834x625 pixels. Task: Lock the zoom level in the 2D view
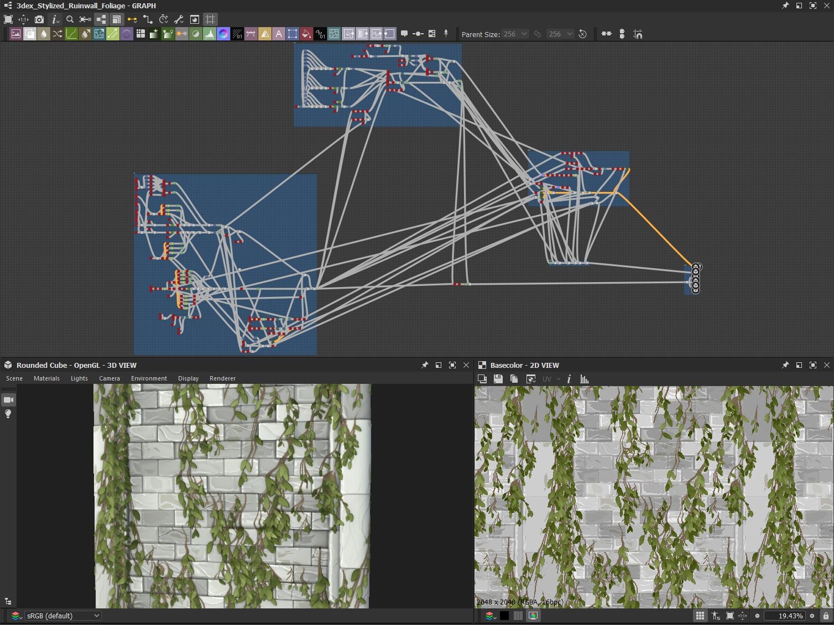click(x=826, y=616)
